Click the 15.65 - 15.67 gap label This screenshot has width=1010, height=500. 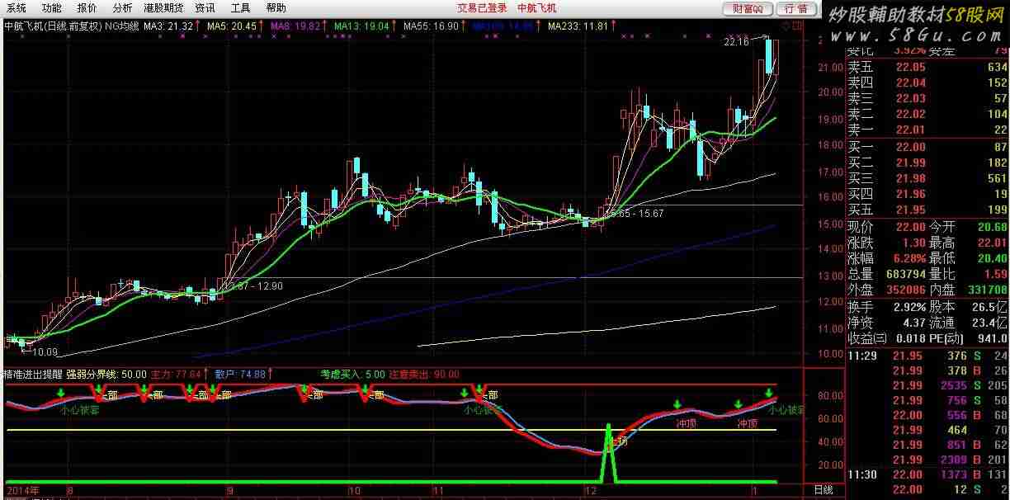634,213
